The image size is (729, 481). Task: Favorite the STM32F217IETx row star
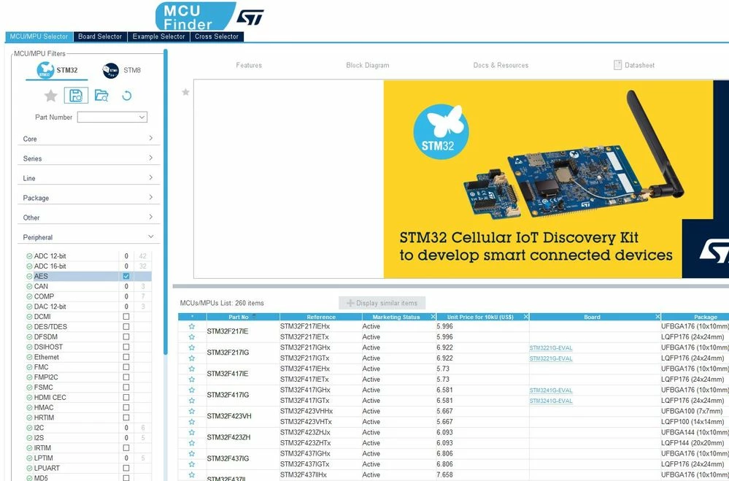pyautogui.click(x=191, y=336)
